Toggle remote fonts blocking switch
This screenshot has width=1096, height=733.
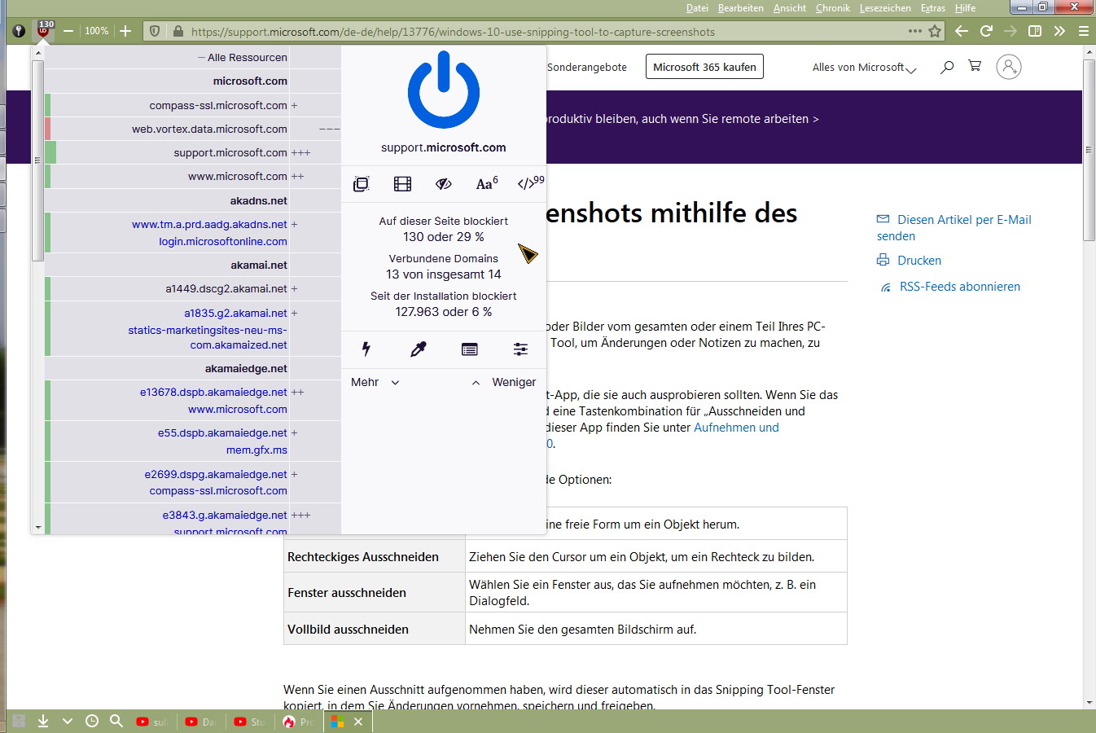click(486, 183)
